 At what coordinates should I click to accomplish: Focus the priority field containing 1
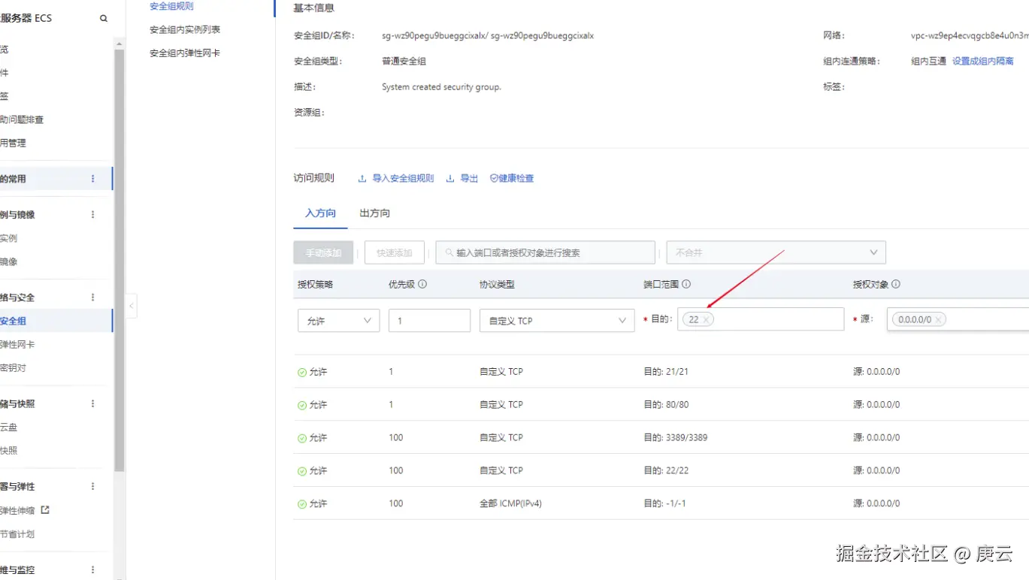point(429,320)
